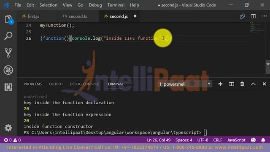Change language mode JavaScript
Viewport: 270px width, 152px height.
(x=236, y=140)
